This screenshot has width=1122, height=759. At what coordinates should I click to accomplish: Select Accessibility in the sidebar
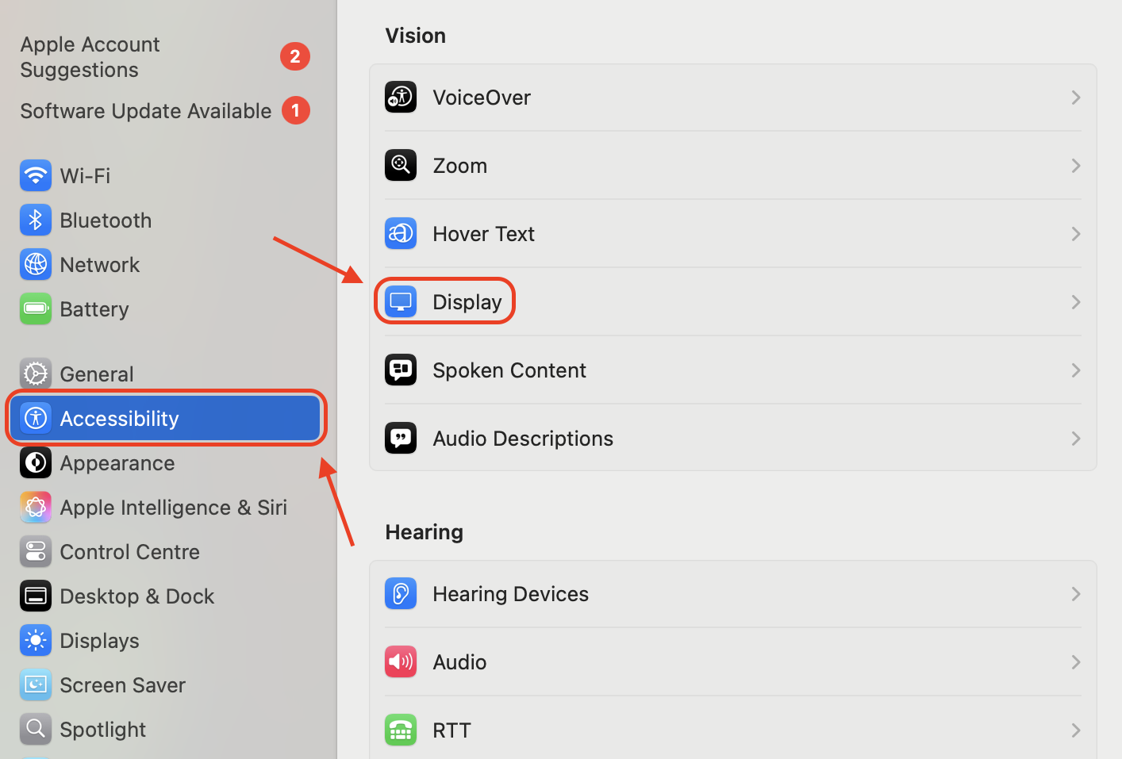point(119,418)
